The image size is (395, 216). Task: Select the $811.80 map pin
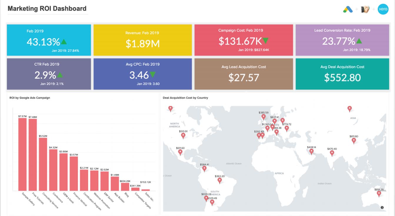pyautogui.click(x=354, y=140)
